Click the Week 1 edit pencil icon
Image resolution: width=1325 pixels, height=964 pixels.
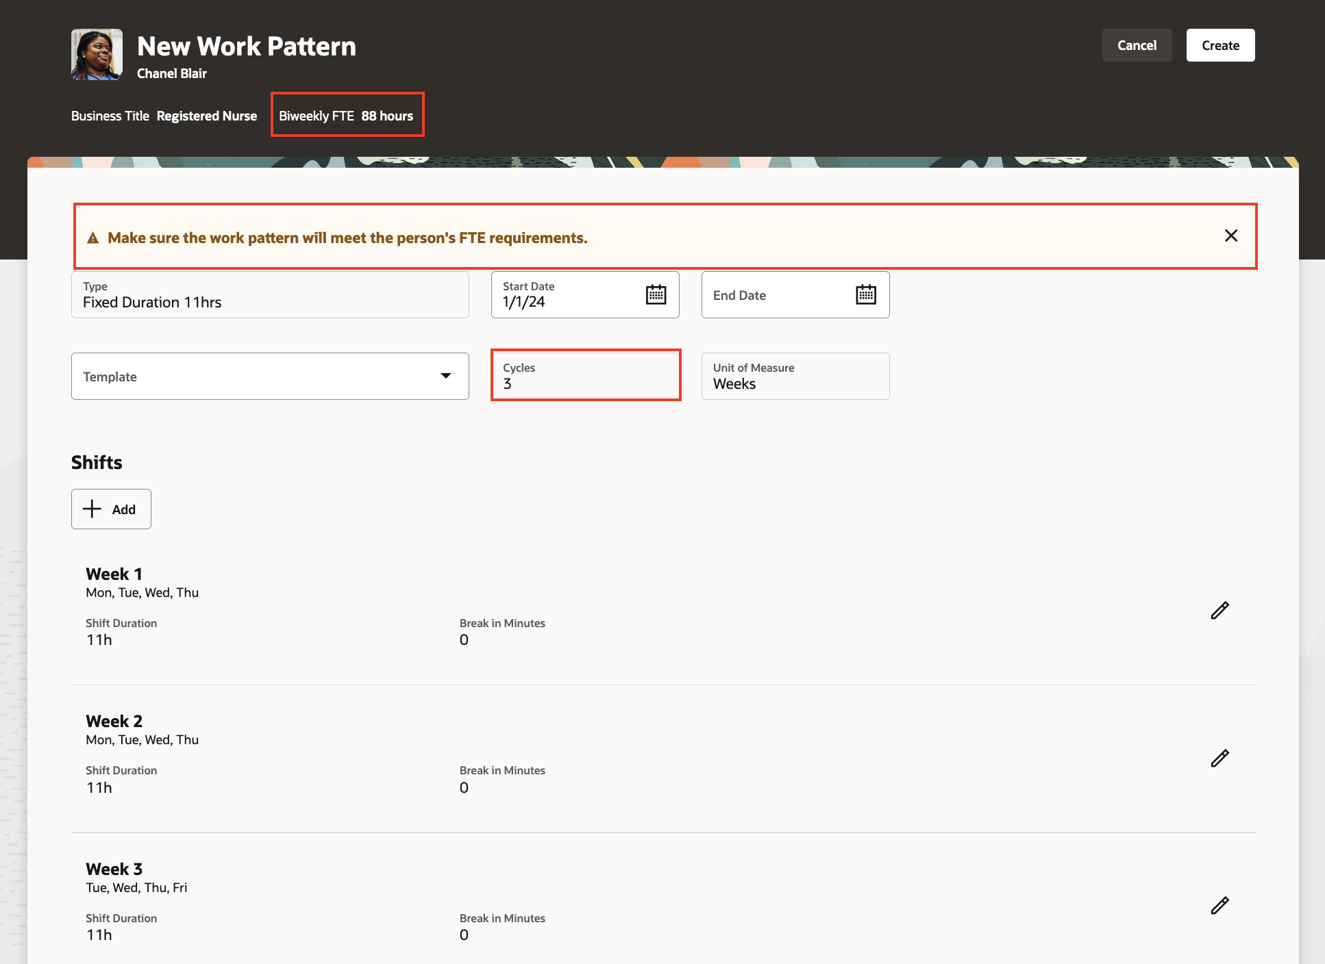(x=1219, y=610)
